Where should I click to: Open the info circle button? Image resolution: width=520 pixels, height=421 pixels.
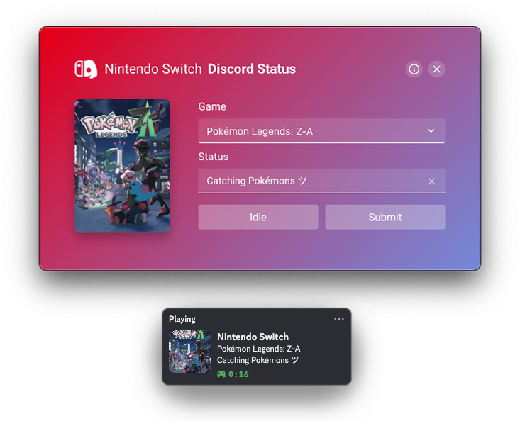[x=414, y=69]
